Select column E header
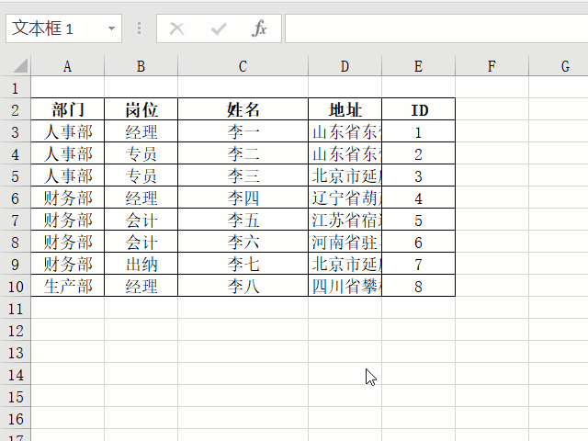Viewport: 588px width, 441px height. (x=419, y=66)
